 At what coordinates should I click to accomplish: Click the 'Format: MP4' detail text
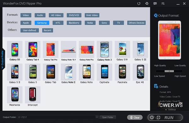pyautogui.click(x=165, y=92)
